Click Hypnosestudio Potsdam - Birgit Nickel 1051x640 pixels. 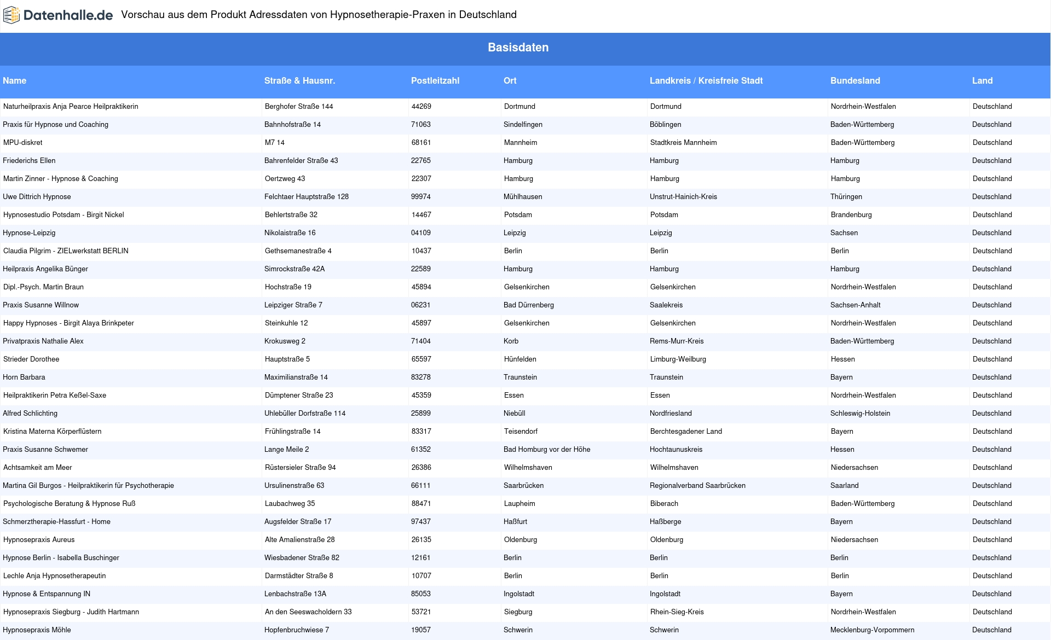click(x=63, y=215)
